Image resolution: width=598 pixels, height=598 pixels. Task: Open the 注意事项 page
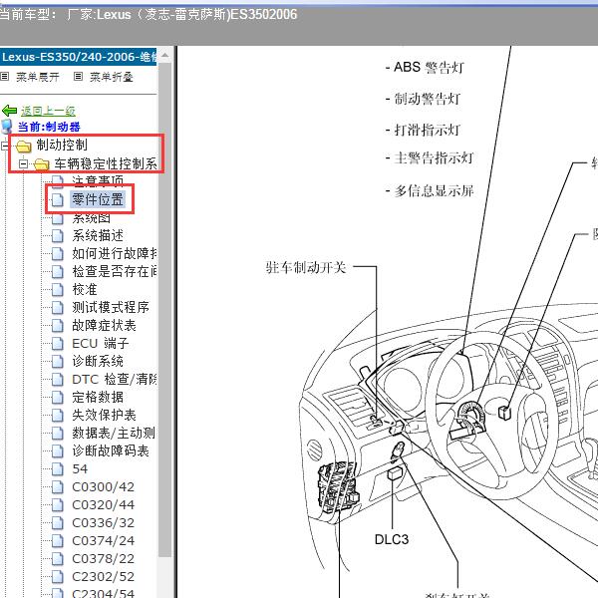98,181
